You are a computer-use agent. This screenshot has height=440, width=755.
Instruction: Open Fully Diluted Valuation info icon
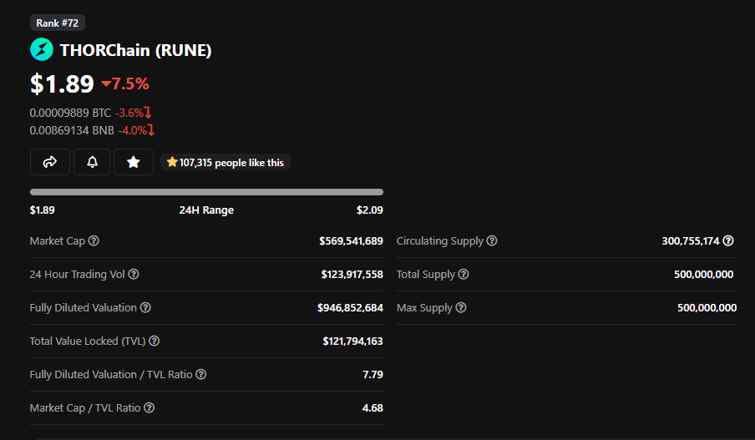[x=145, y=307]
